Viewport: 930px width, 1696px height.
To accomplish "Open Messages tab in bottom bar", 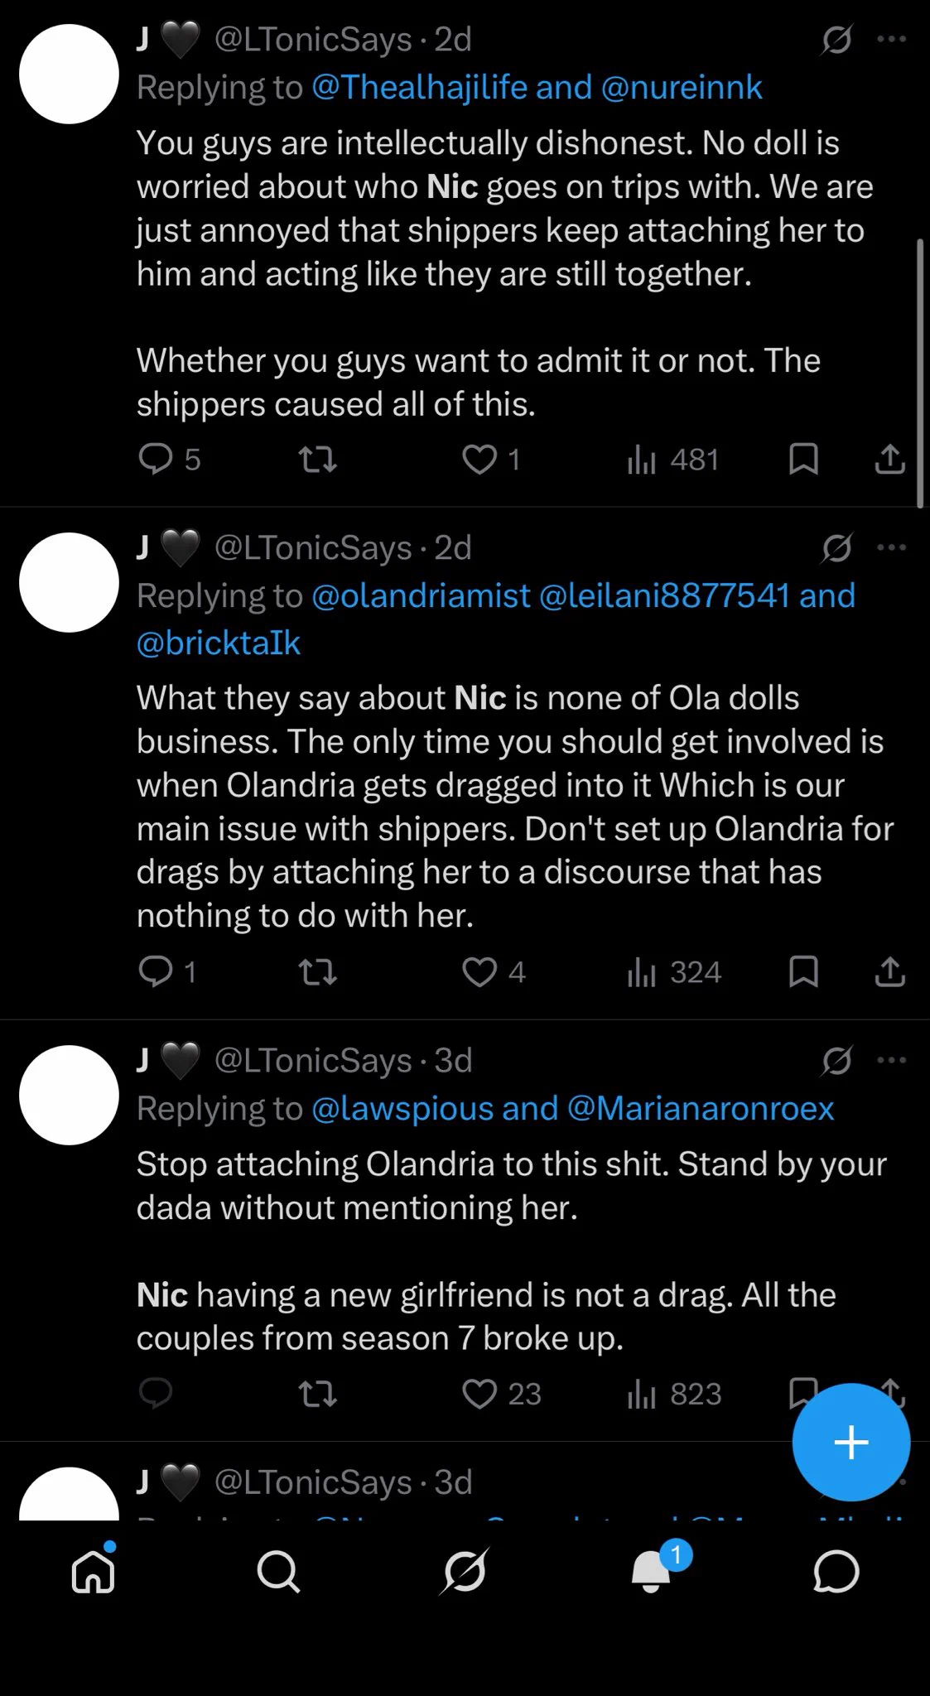I will [836, 1571].
